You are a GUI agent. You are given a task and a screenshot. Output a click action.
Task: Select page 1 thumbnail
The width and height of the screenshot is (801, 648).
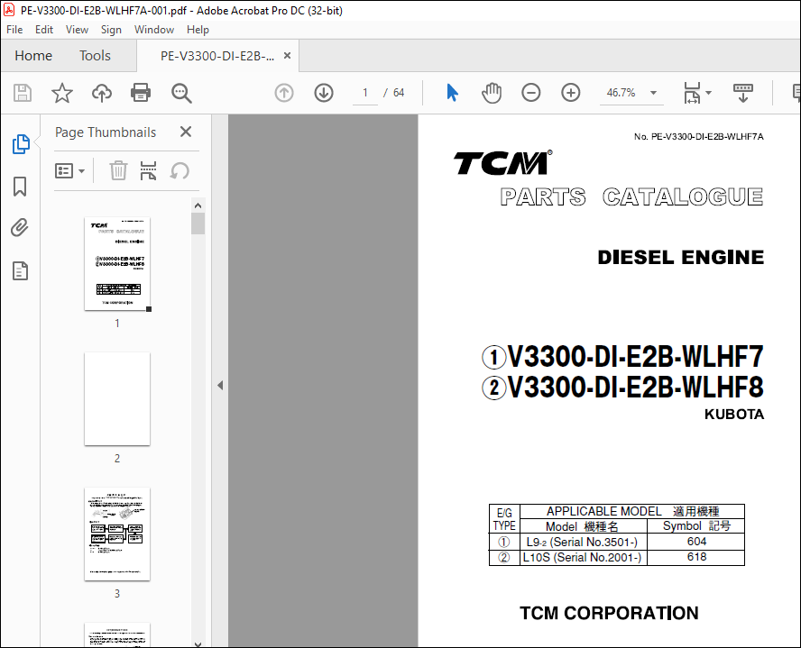117,264
